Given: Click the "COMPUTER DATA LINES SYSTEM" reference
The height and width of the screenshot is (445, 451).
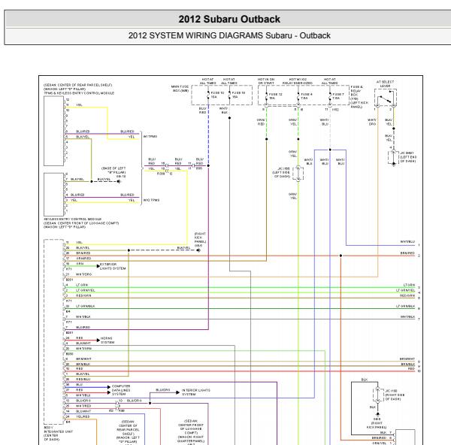Looking at the screenshot, I should pos(121,390).
